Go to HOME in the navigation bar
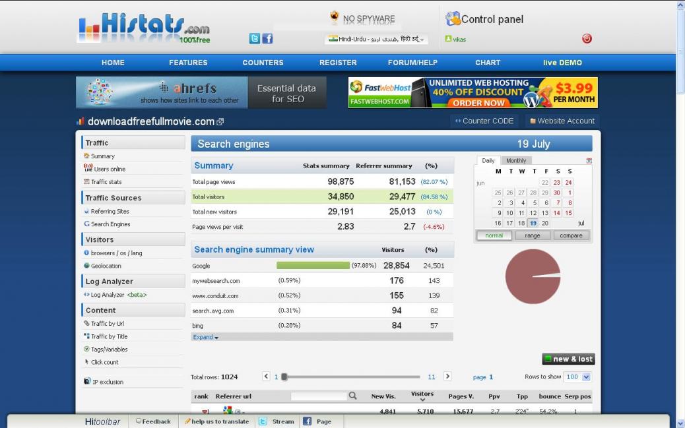The width and height of the screenshot is (685, 428). (x=113, y=63)
